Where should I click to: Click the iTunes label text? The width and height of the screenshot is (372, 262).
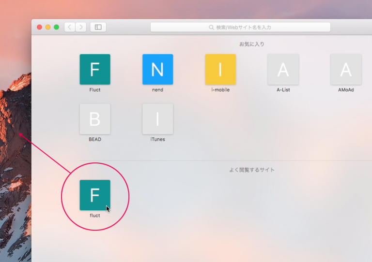157,139
